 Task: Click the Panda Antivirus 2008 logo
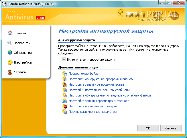tap(25, 15)
